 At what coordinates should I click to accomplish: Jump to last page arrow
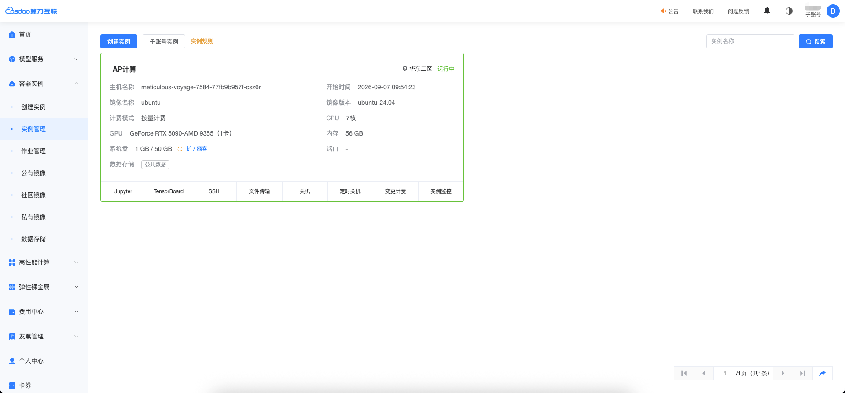[803, 373]
